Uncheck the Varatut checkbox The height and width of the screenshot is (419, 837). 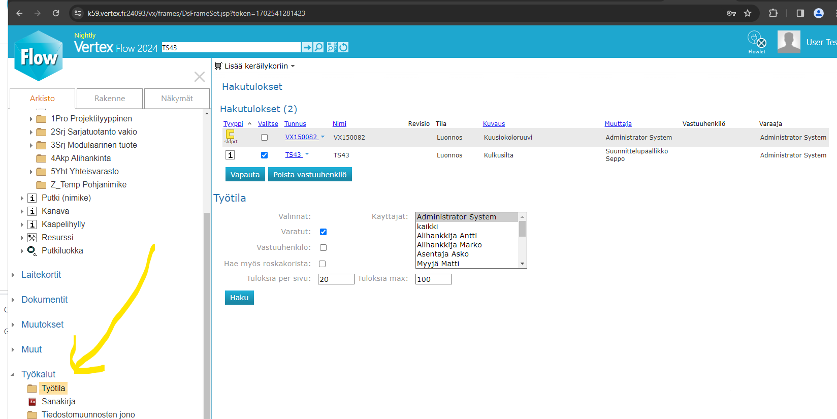[323, 232]
